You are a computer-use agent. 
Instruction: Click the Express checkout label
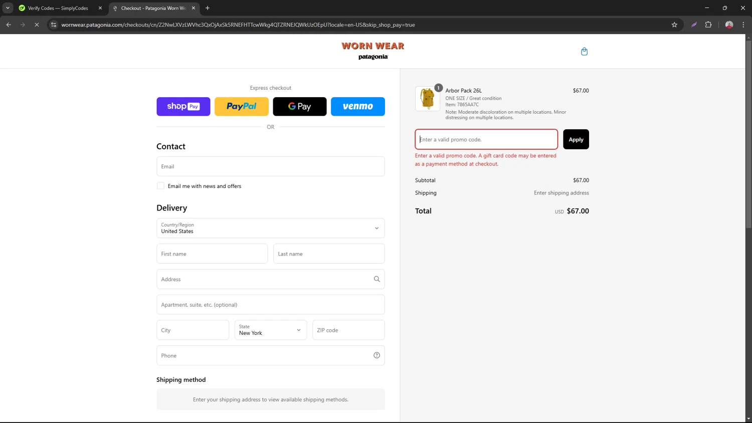coord(271,88)
